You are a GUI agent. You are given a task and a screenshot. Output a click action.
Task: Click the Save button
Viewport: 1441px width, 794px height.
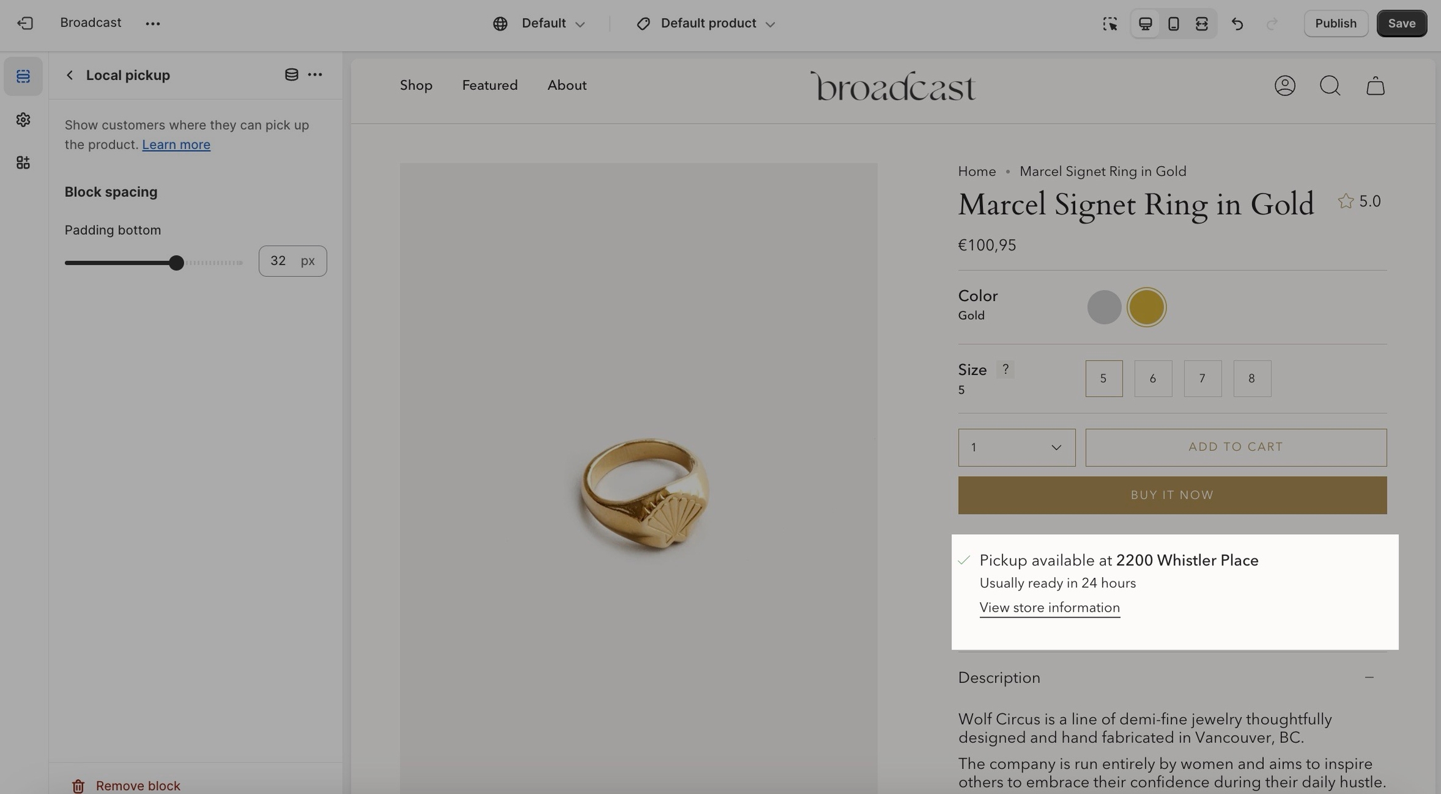(x=1401, y=24)
